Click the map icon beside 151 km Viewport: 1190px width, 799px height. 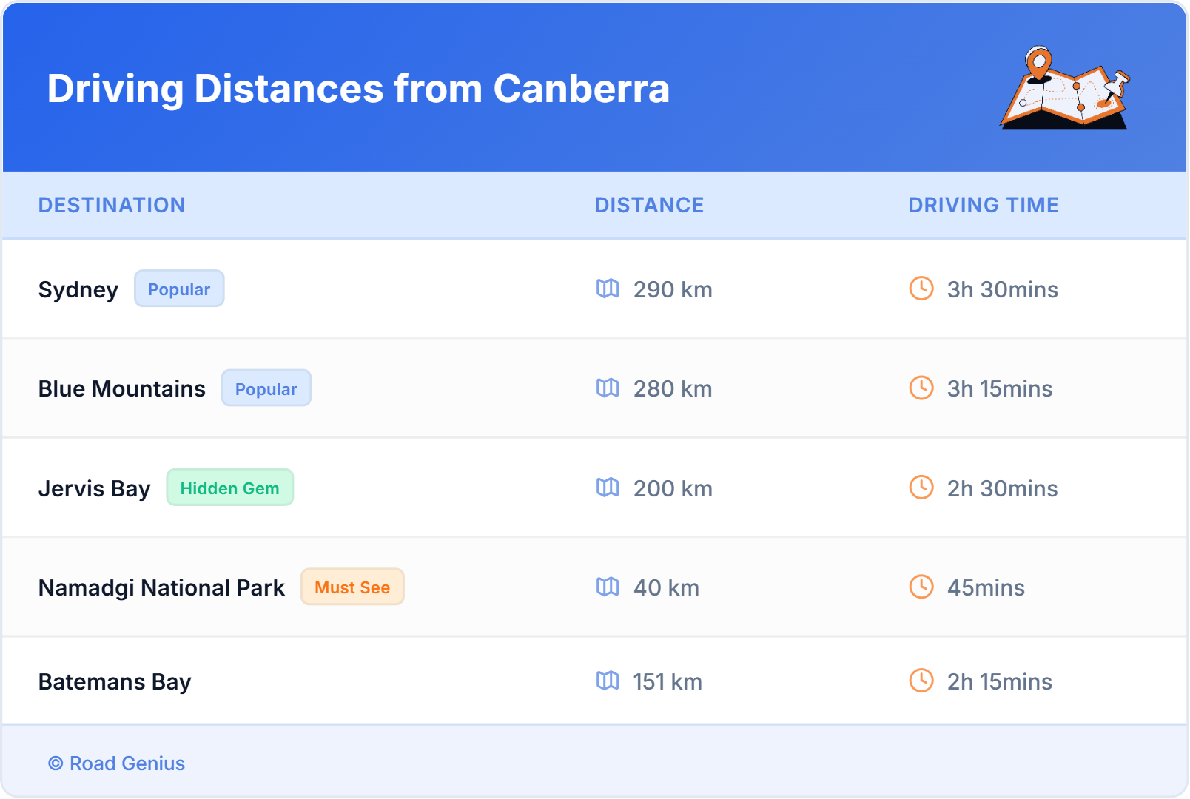click(607, 681)
